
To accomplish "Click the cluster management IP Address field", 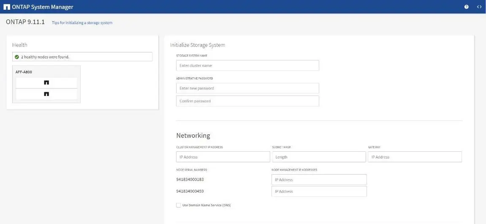I will coord(223,157).
